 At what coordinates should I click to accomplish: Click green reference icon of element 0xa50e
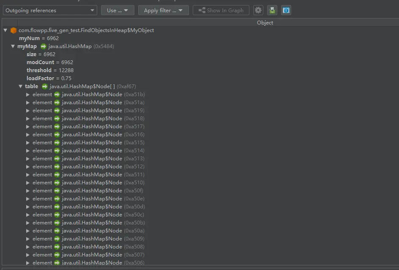[x=57, y=199]
